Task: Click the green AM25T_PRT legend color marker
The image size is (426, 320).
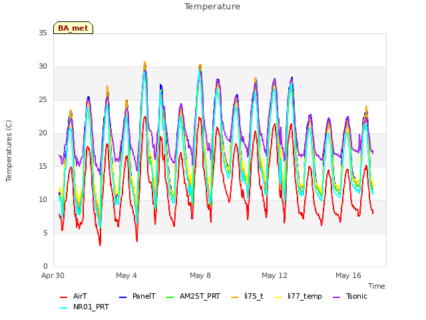Action: (170, 297)
